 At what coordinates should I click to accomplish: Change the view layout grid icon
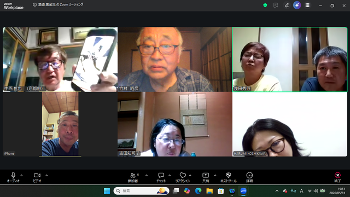[x=307, y=5]
